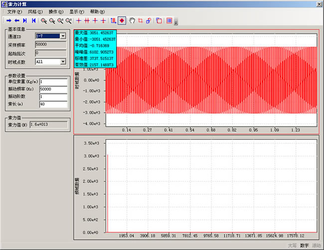Image resolution: width=324 pixels, height=250 pixels.
Task: Toggle the red diamond data marker button
Action: click(122, 20)
